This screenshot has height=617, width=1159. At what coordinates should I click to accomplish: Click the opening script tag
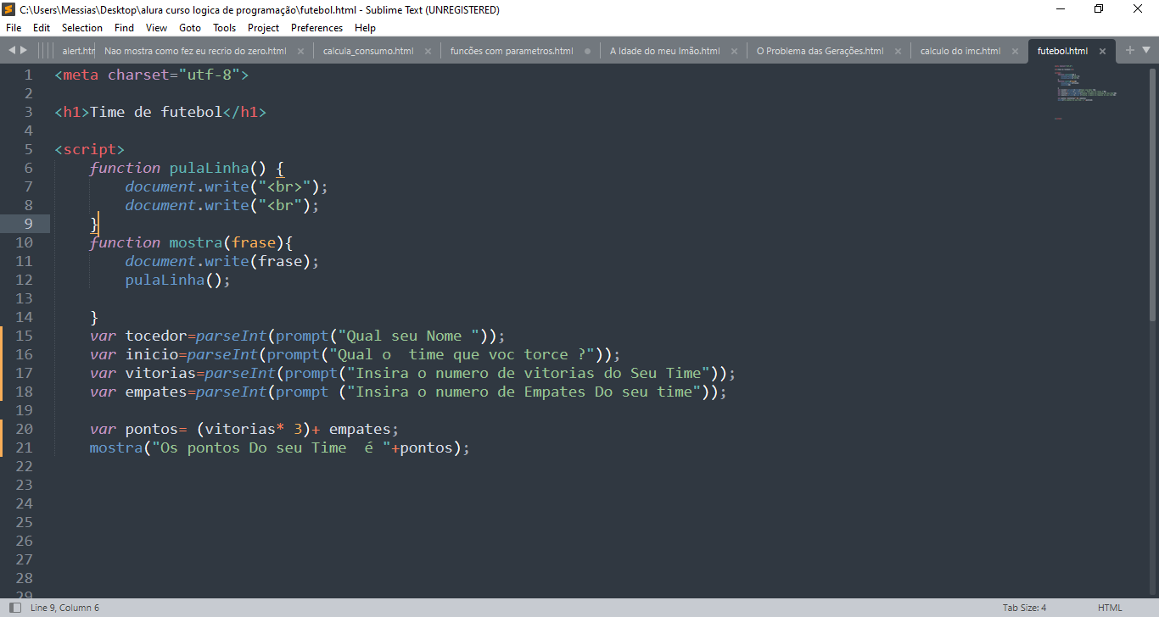tap(90, 149)
